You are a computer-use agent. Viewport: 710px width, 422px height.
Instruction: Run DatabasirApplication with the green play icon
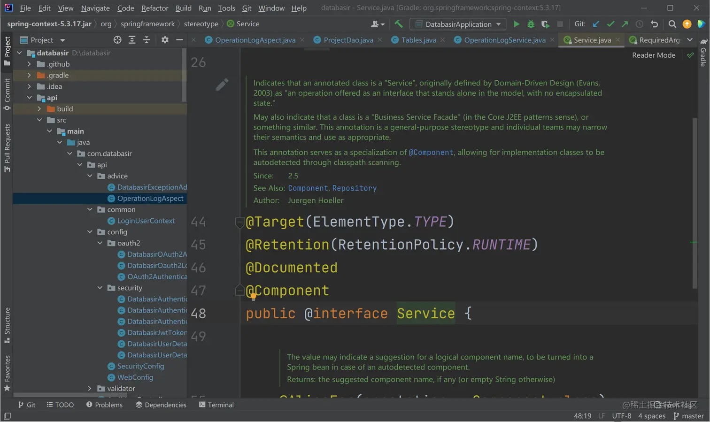(517, 24)
